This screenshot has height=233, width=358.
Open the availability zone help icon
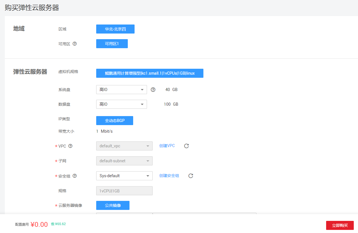[75, 44]
